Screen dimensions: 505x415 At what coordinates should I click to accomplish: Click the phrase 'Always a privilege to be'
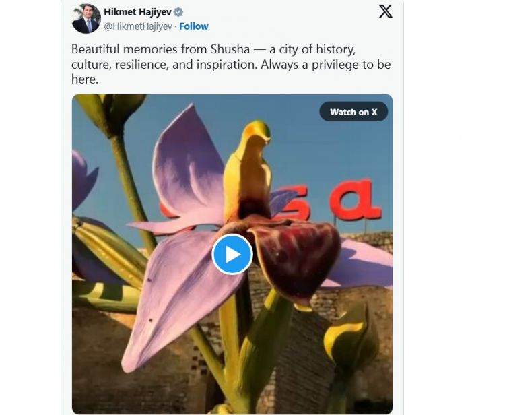[326, 65]
